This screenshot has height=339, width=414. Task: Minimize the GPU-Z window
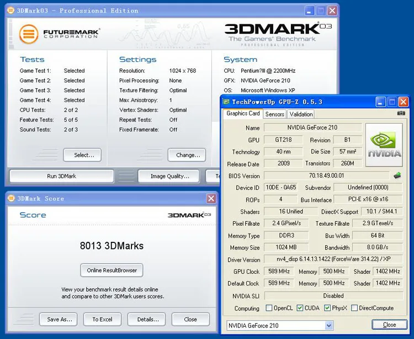[380, 102]
